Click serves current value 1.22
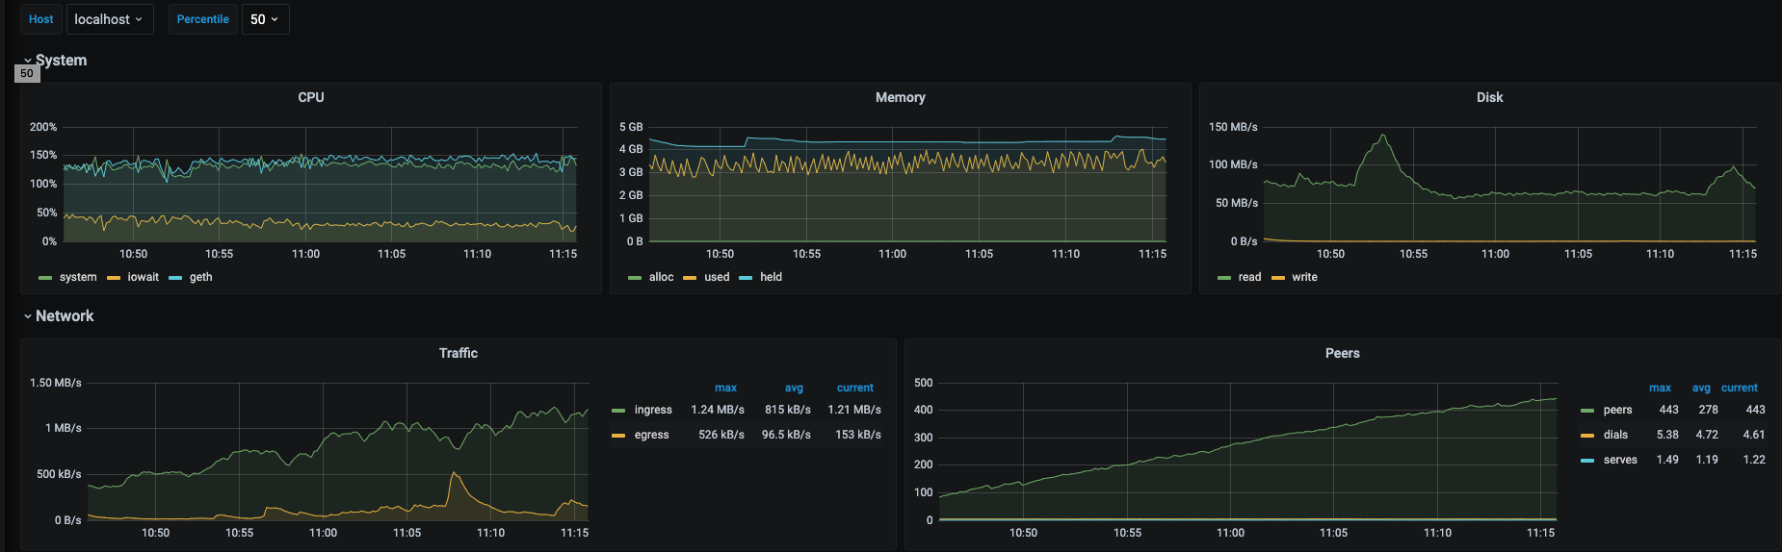1782x552 pixels. click(1754, 460)
